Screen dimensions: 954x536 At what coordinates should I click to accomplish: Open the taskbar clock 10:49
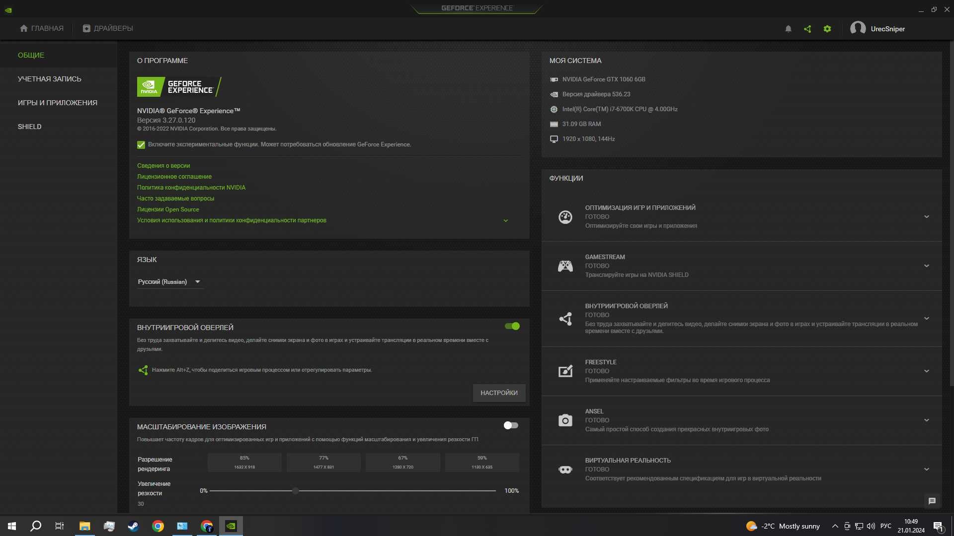[x=911, y=526]
